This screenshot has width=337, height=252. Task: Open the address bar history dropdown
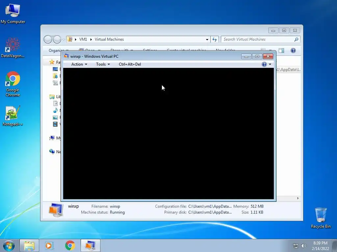[207, 39]
